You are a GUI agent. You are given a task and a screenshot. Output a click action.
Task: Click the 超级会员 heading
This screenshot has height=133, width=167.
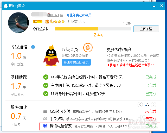[x=70, y=49]
